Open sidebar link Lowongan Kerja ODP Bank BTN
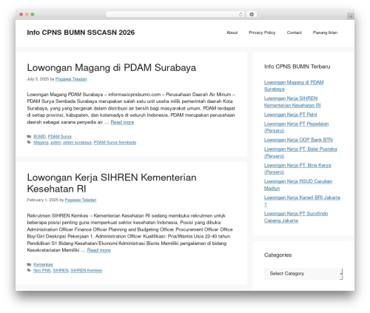Image resolution: width=370 pixels, height=313 pixels. (x=298, y=140)
